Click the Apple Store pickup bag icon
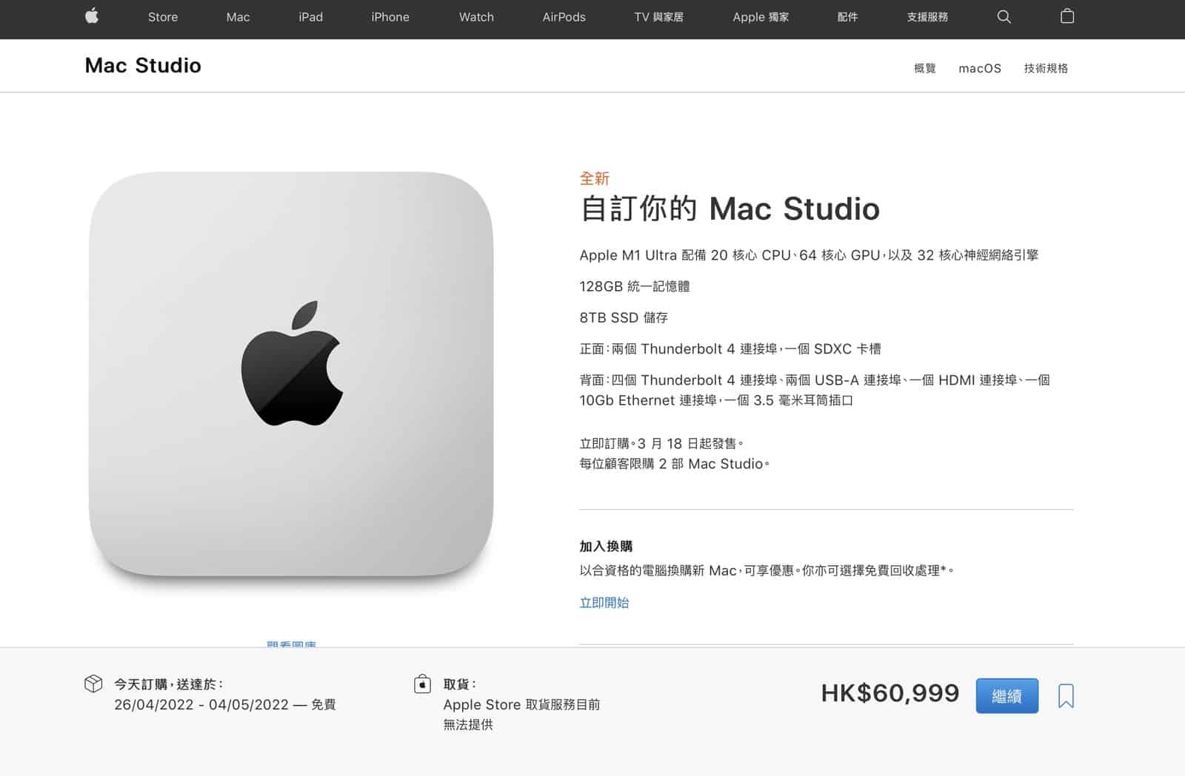 click(x=422, y=684)
